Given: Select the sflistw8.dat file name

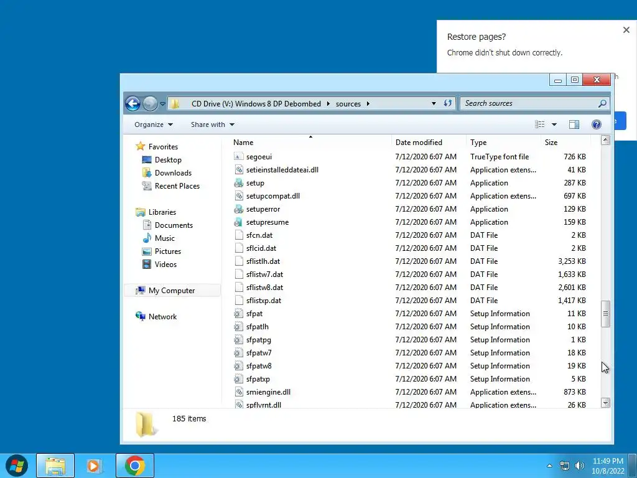Looking at the screenshot, I should [264, 288].
